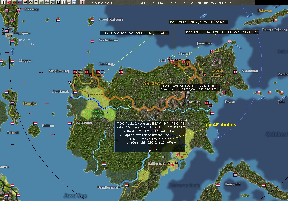Open the cloud weather icon
Screen dimensions: 288x201
click(74, 2)
